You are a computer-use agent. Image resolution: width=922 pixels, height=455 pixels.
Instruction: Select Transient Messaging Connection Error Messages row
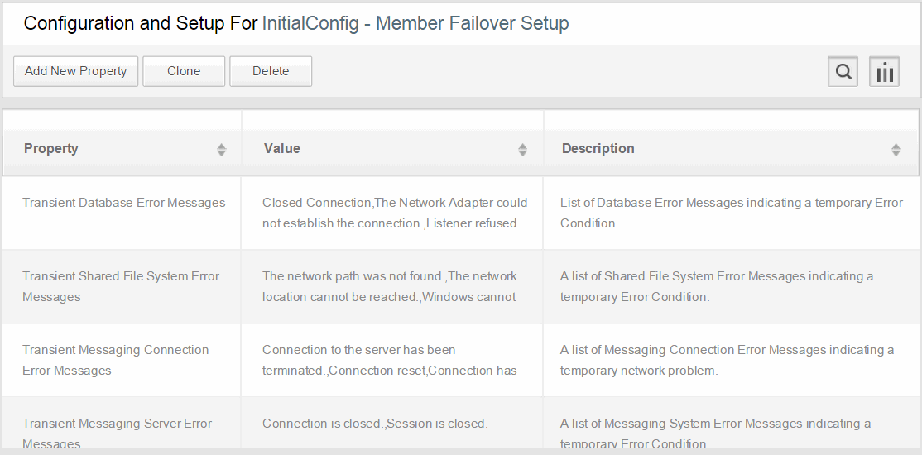460,360
